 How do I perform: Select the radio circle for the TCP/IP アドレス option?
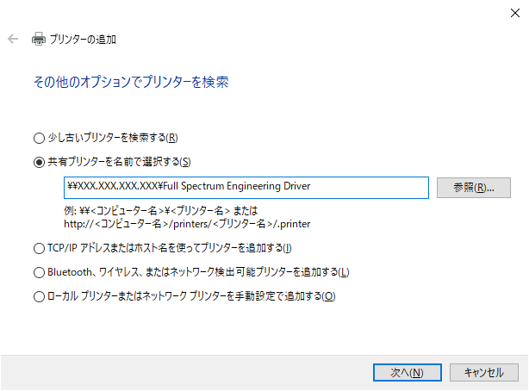pos(39,249)
